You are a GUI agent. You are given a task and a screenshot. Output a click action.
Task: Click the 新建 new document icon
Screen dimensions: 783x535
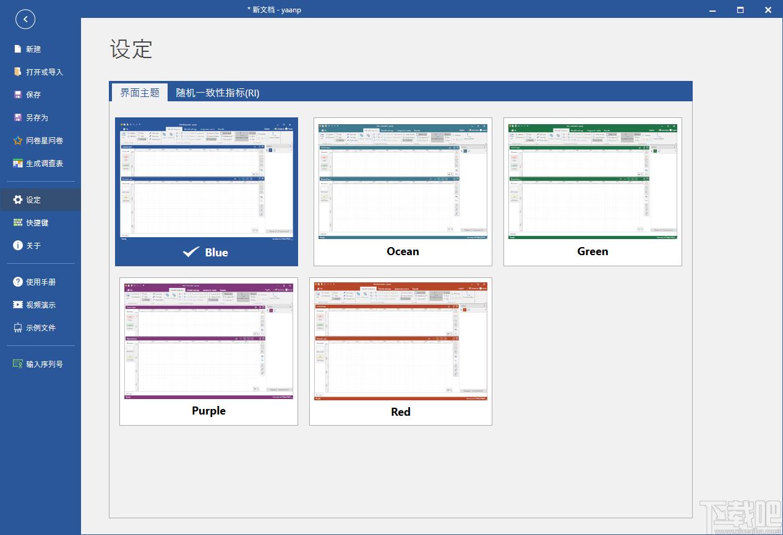tap(18, 49)
